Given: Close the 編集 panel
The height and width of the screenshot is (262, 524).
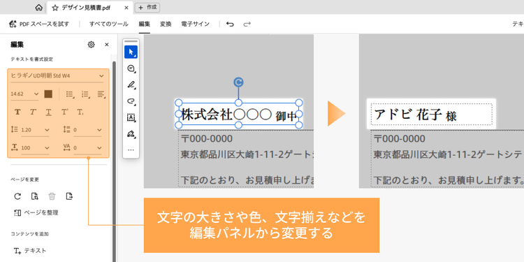Looking at the screenshot, I should pos(107,45).
